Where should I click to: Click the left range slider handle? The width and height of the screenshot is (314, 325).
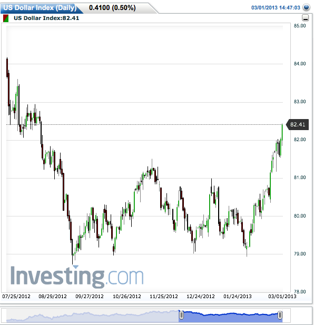coord(181,315)
